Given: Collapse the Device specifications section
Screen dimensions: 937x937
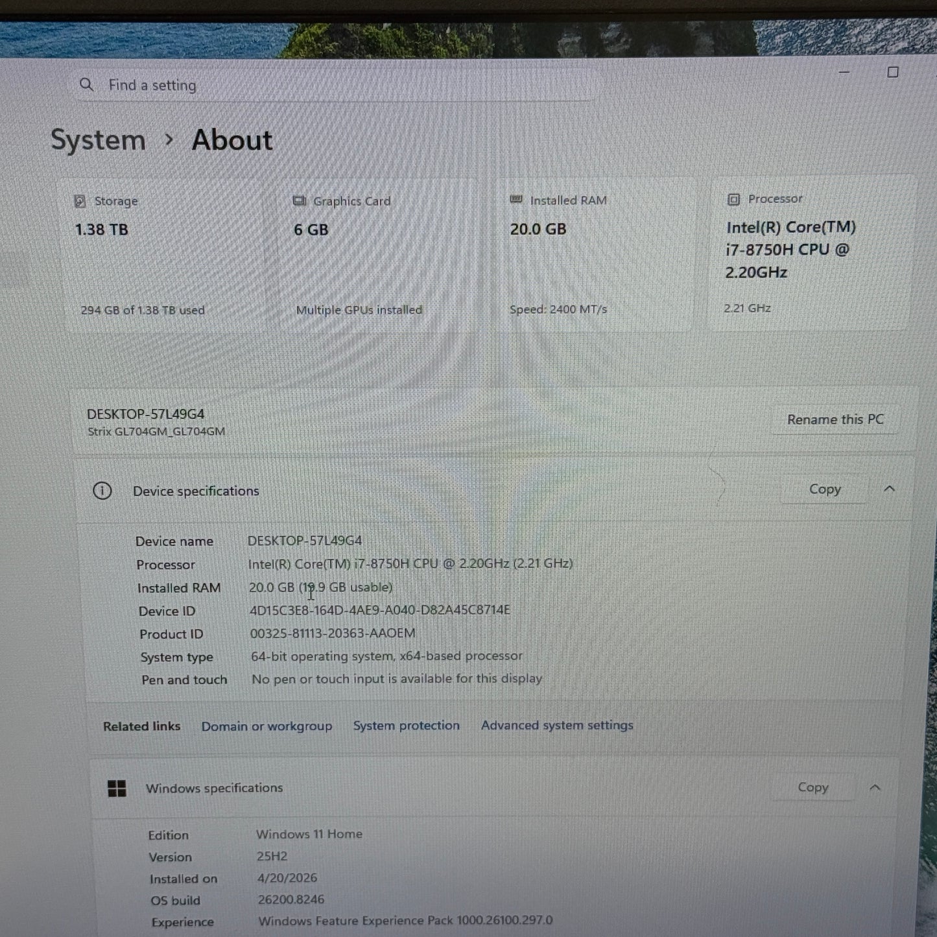Looking at the screenshot, I should pos(890,489).
